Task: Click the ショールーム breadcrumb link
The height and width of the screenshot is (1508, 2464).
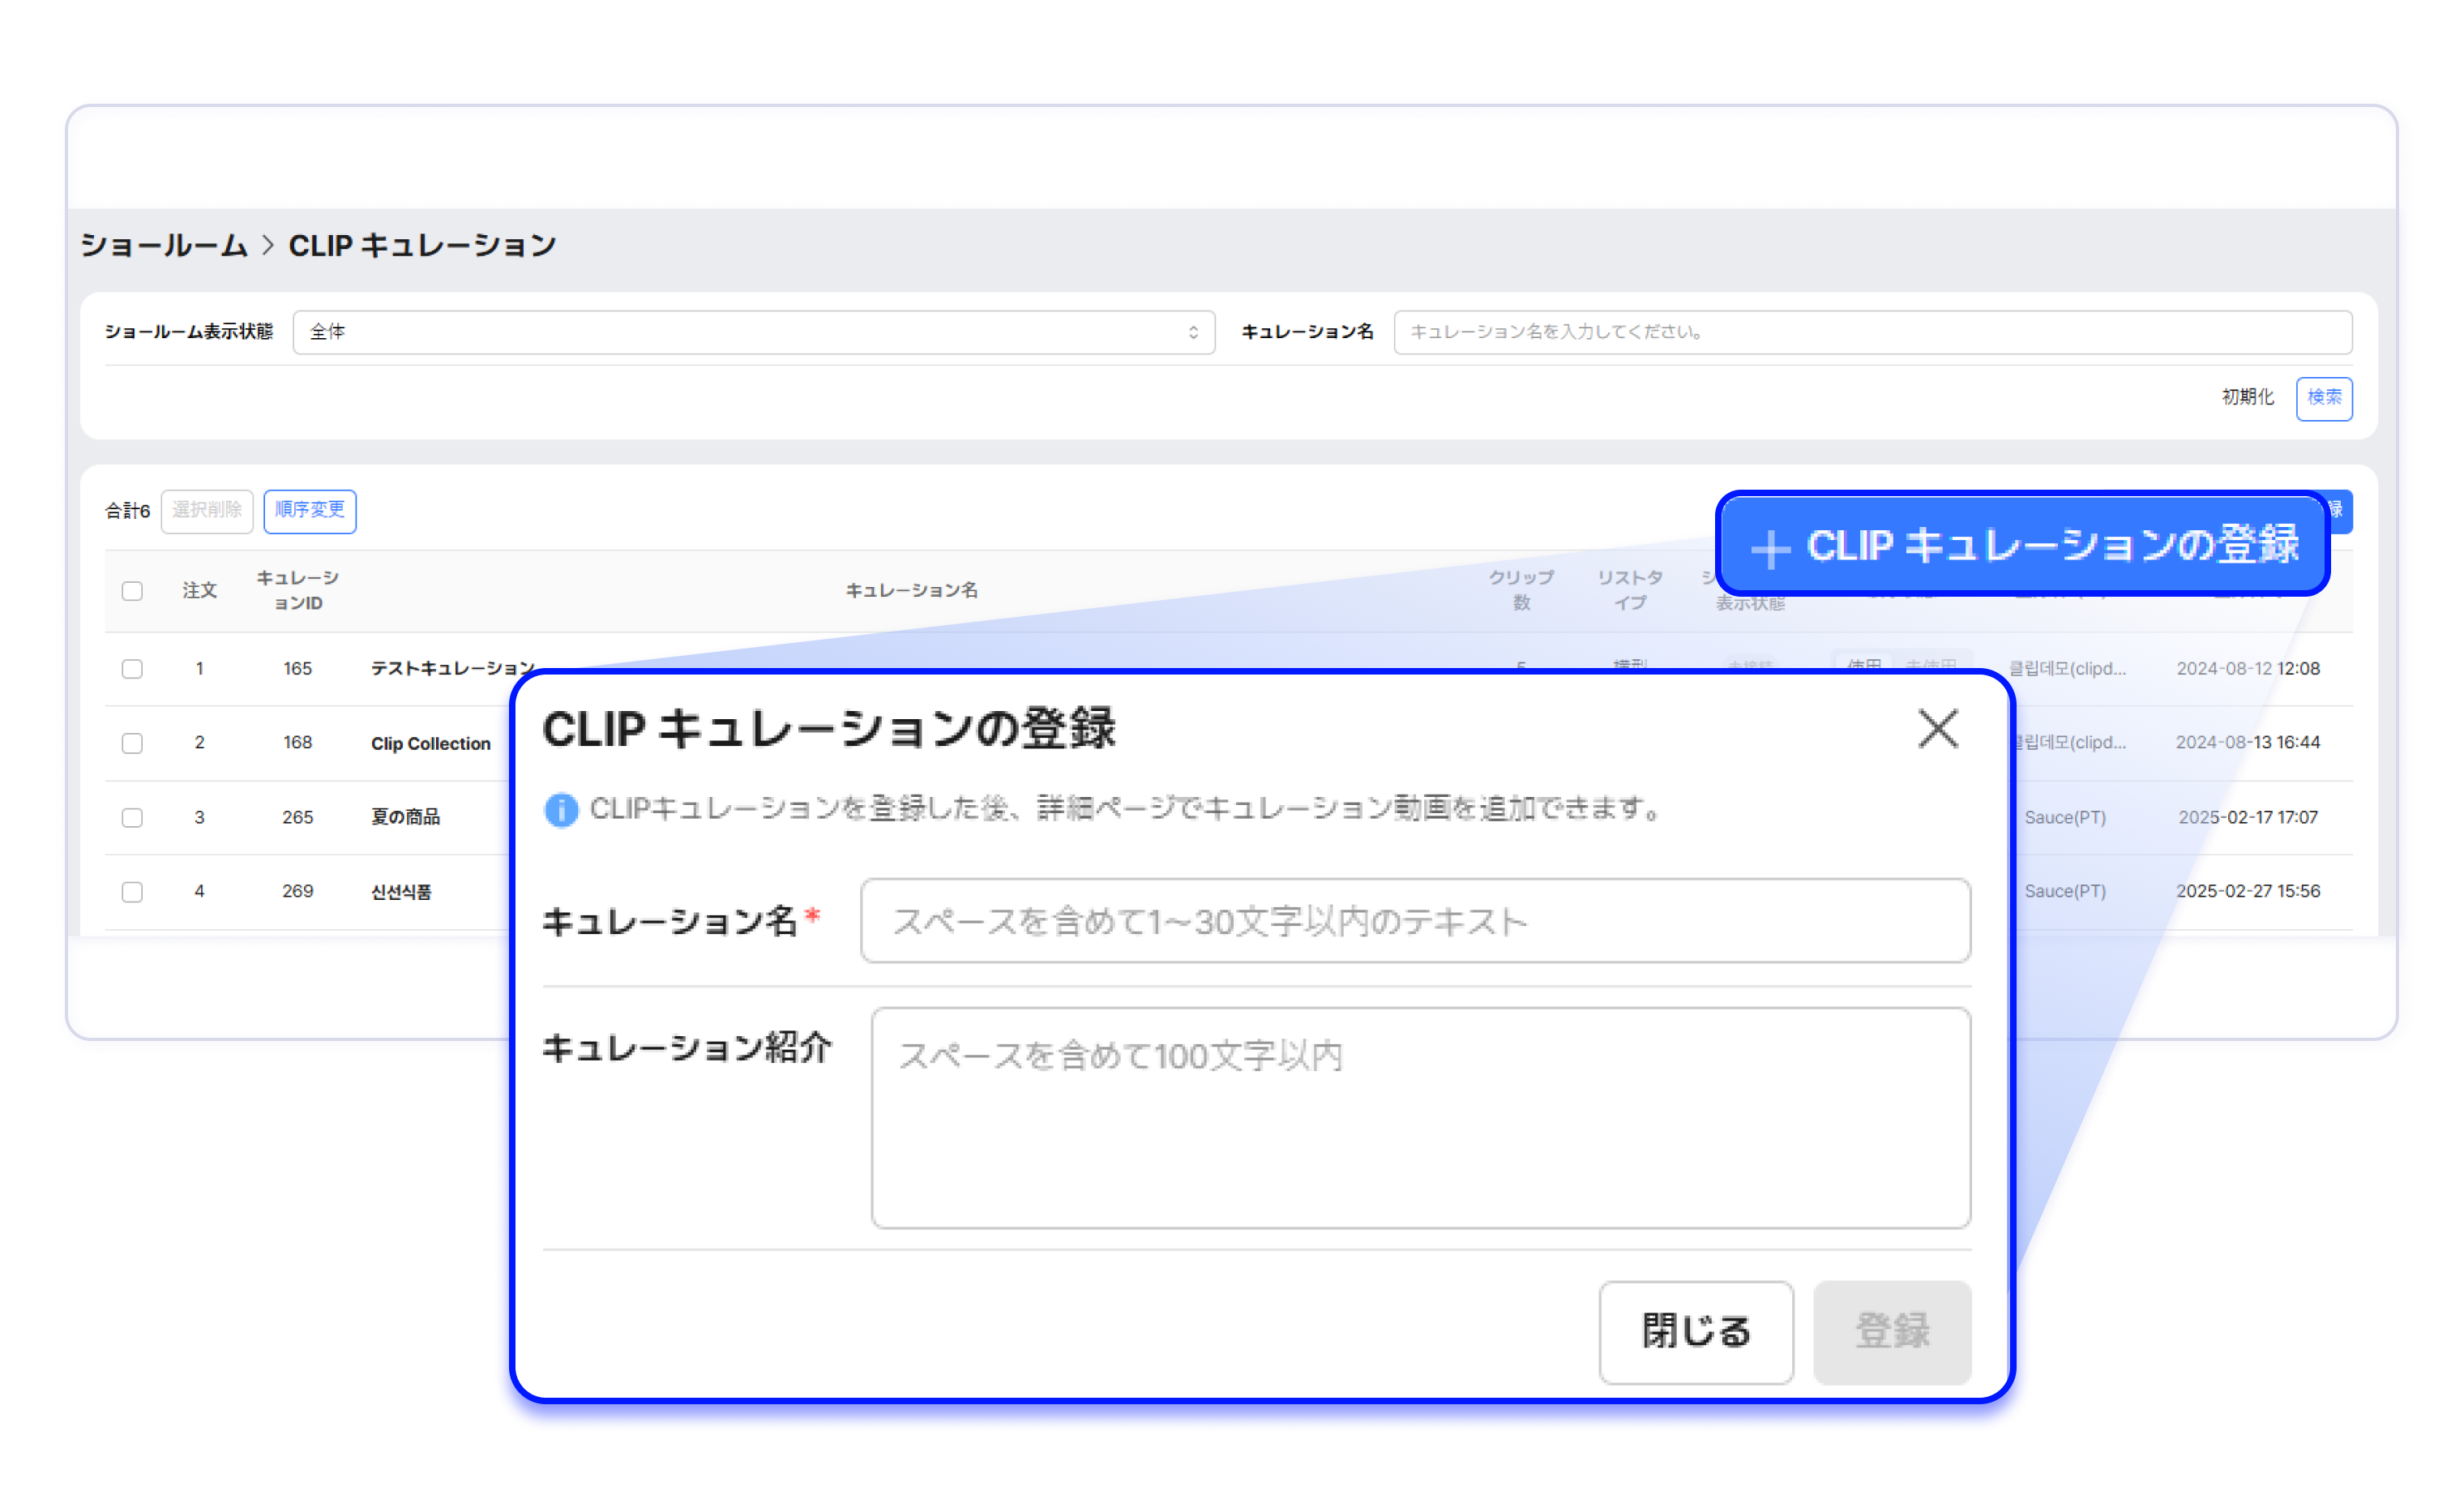Action: 164,245
